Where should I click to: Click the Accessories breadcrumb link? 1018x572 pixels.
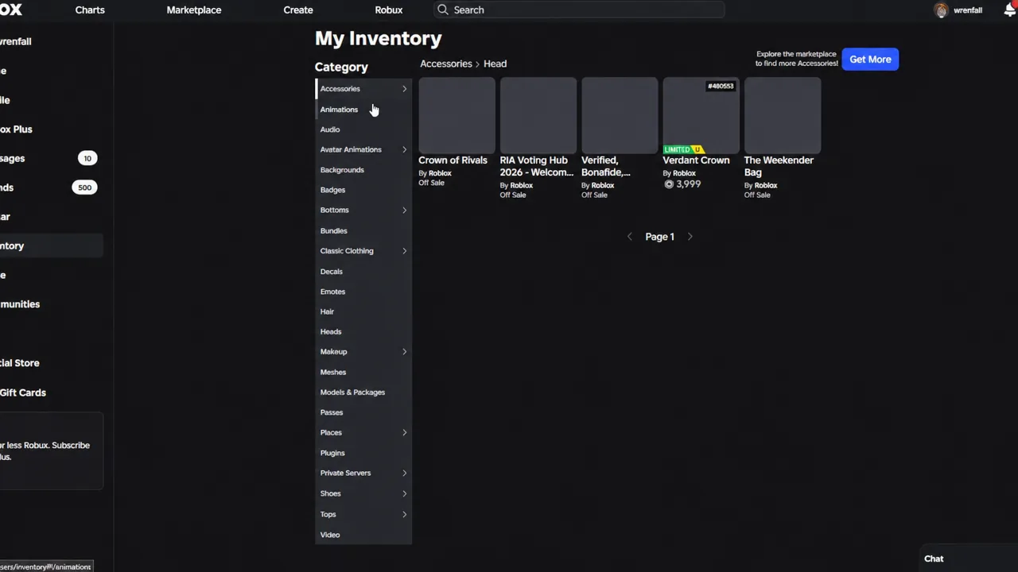tap(446, 64)
